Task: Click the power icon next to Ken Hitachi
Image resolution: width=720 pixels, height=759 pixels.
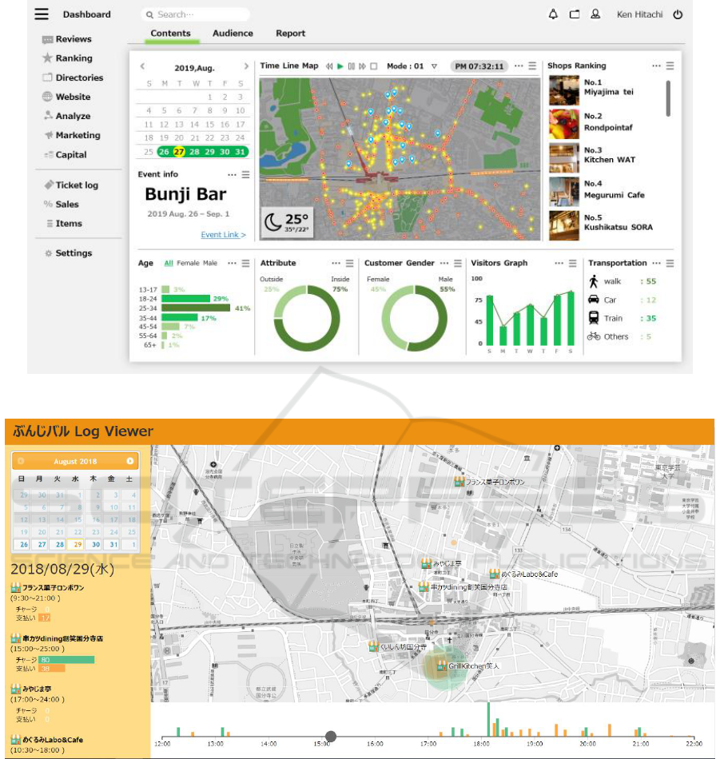Action: [x=678, y=14]
